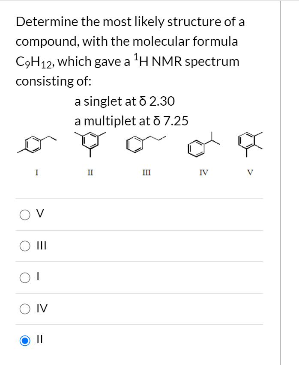Image resolution: width=299 pixels, height=365 pixels.
Task: Select answer option I
Action: click(x=25, y=277)
